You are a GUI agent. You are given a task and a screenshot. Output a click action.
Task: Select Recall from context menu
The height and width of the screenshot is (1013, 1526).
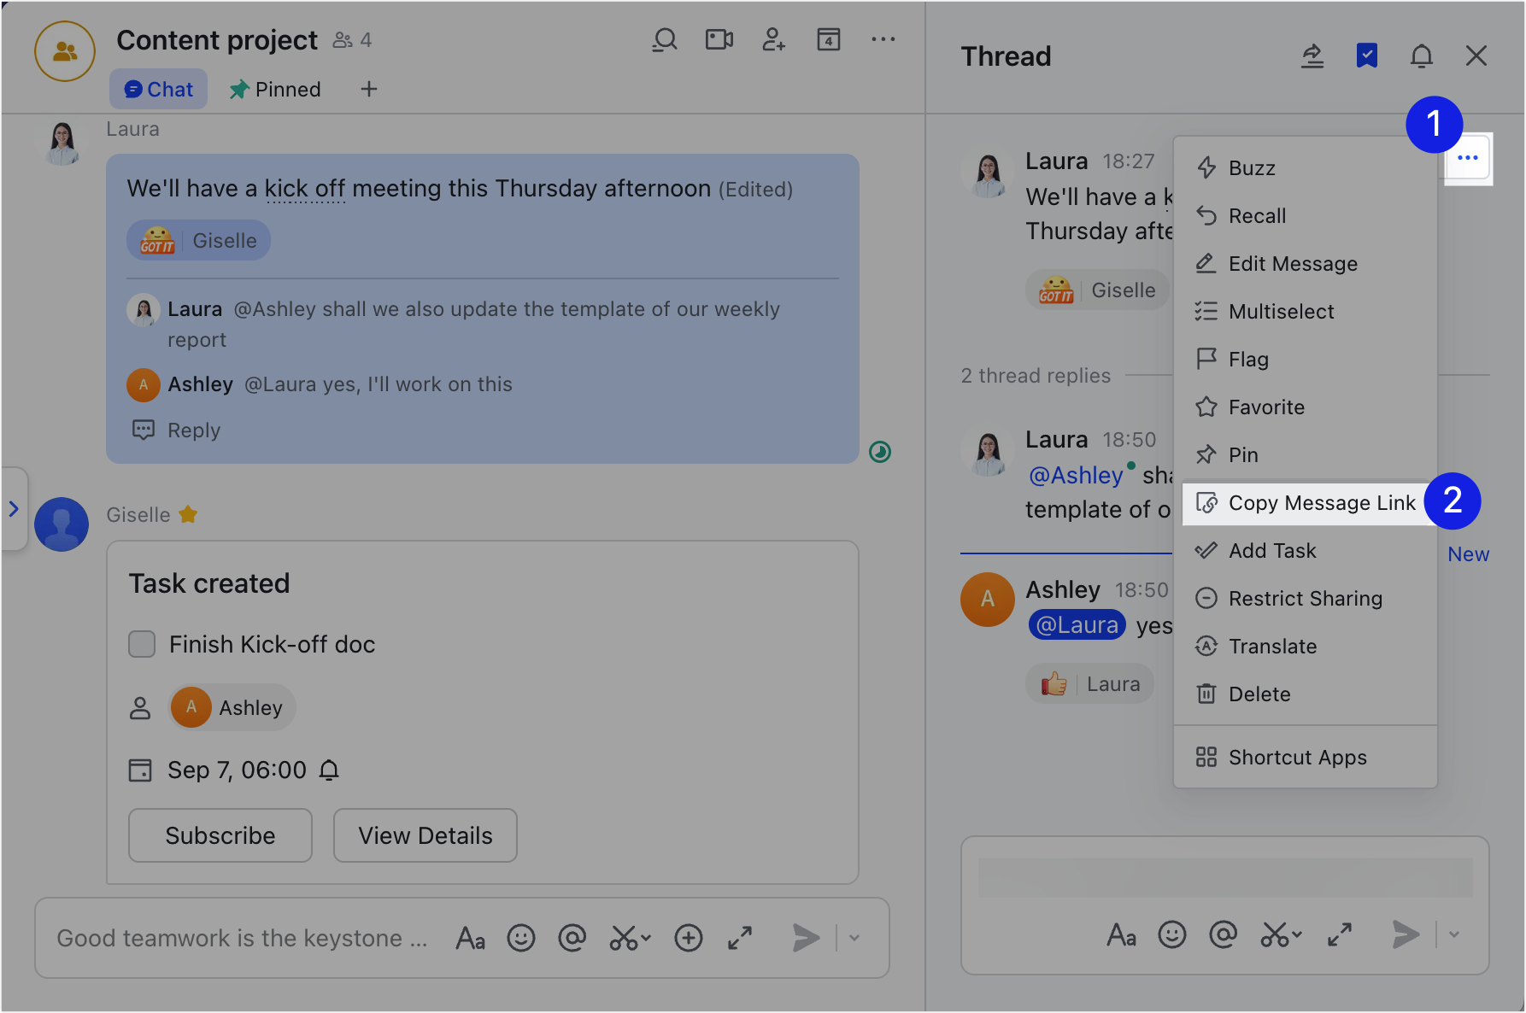click(x=1306, y=216)
